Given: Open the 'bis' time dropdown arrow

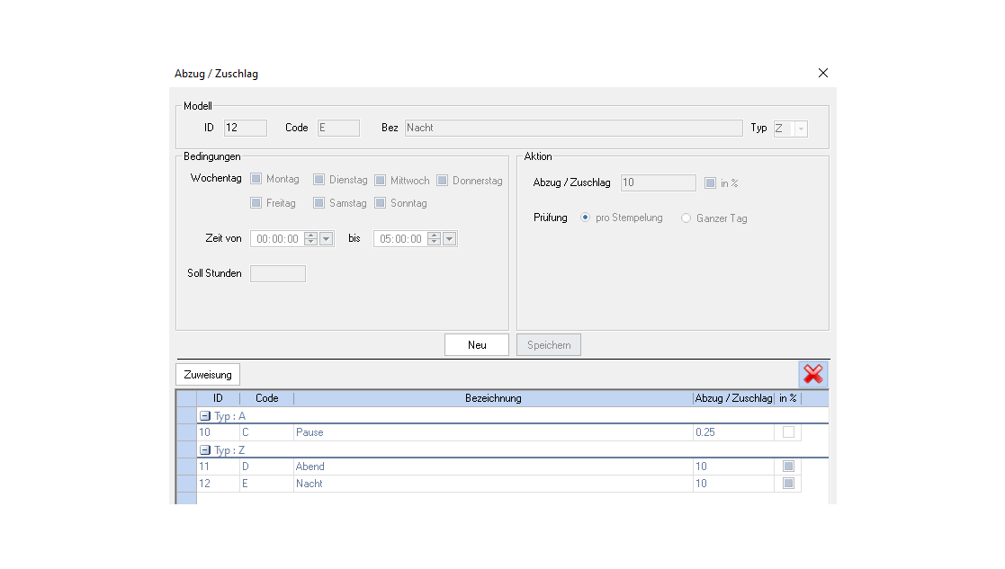Looking at the screenshot, I should (450, 239).
